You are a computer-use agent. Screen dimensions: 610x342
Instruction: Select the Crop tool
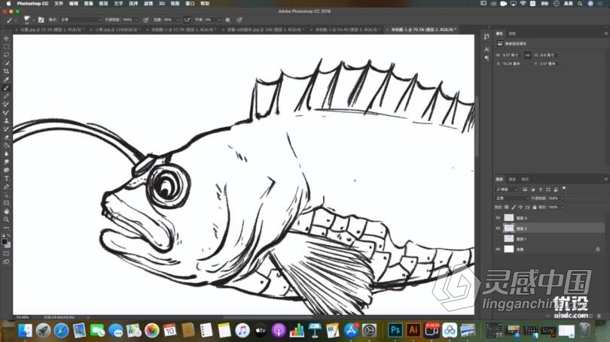click(6, 71)
